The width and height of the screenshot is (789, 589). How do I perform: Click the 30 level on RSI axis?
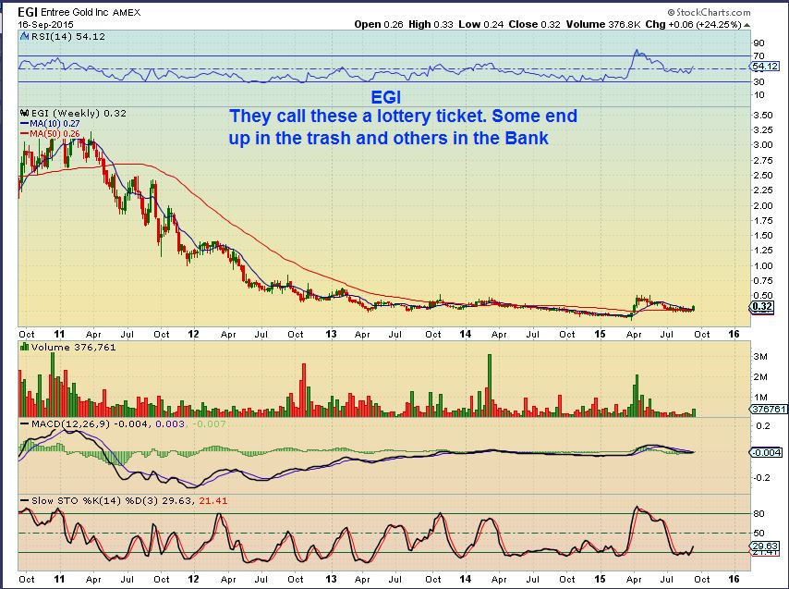[759, 81]
